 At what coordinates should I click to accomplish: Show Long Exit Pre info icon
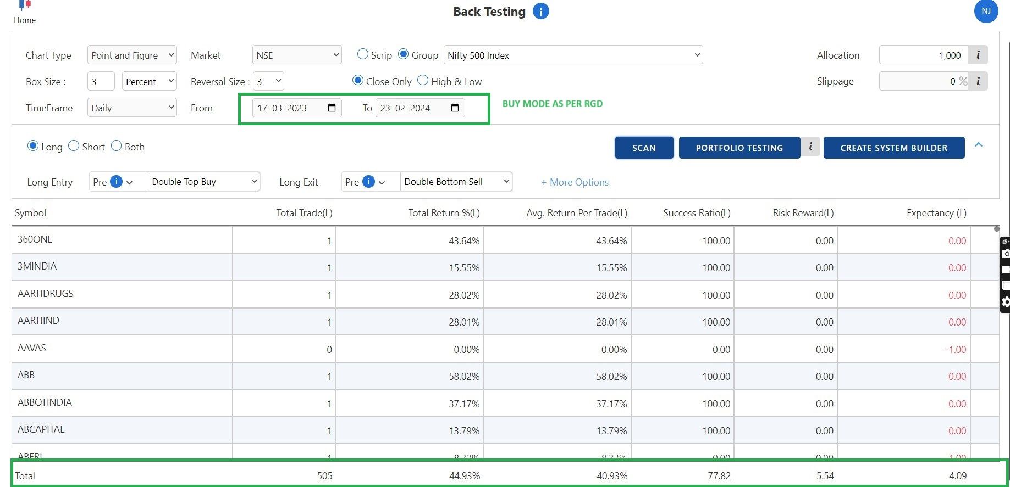point(368,182)
